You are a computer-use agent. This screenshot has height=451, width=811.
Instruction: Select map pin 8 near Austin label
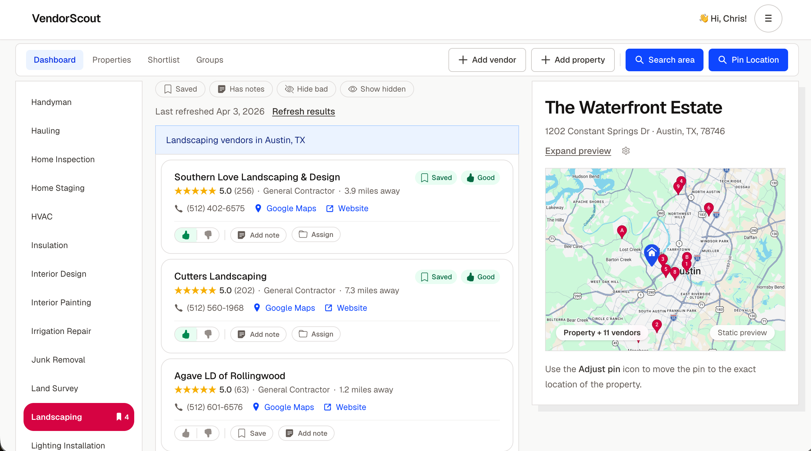(675, 273)
